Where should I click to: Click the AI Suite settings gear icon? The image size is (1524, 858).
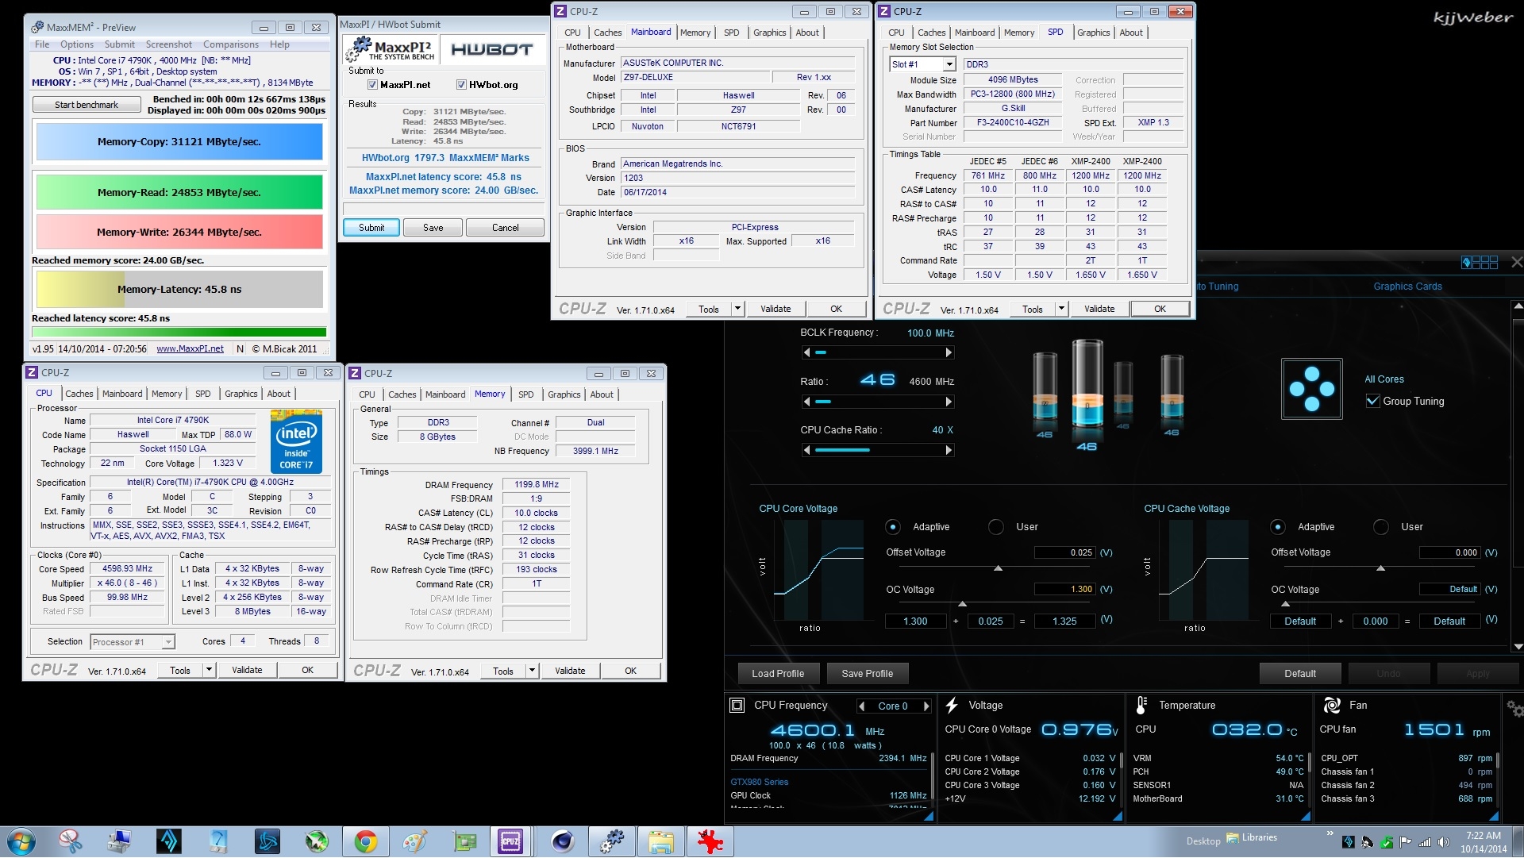coord(1514,708)
